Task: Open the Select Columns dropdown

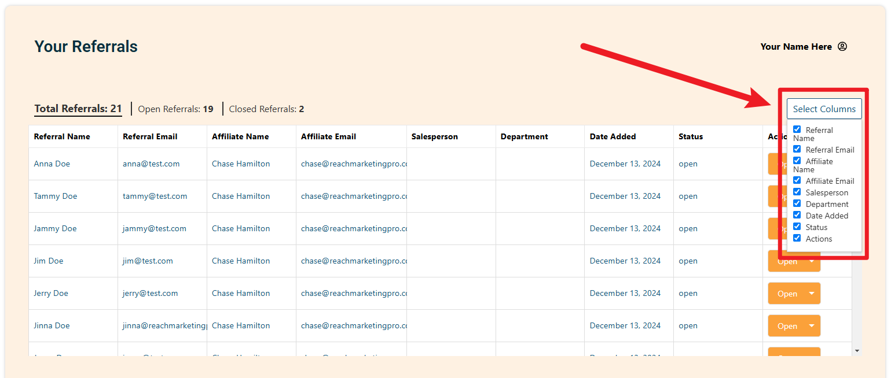Action: tap(824, 109)
